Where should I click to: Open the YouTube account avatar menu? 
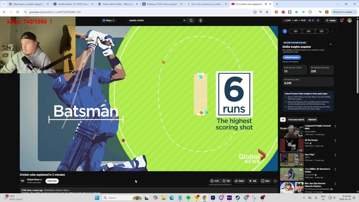pos(349,20)
